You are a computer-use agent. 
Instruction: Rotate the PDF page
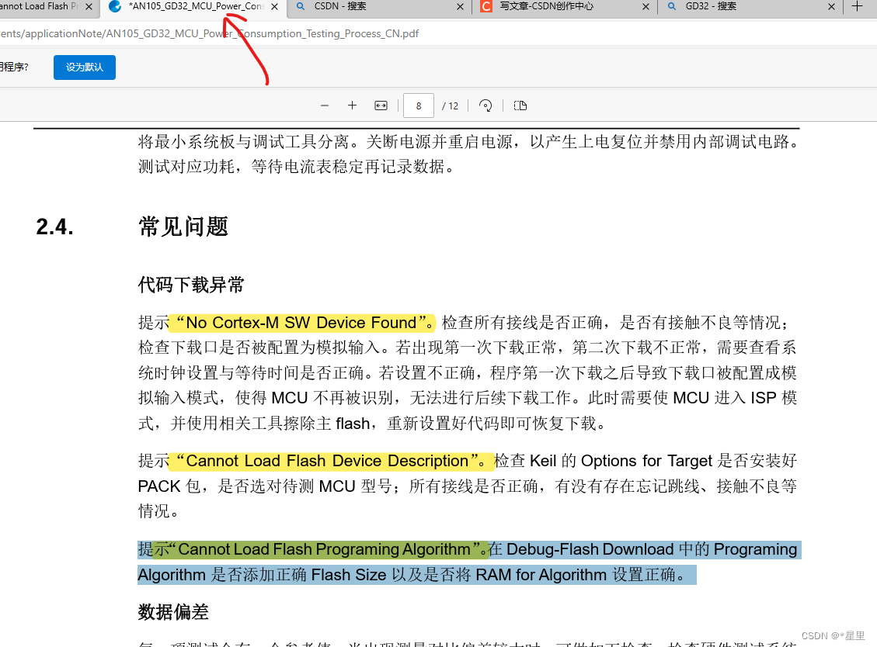485,106
